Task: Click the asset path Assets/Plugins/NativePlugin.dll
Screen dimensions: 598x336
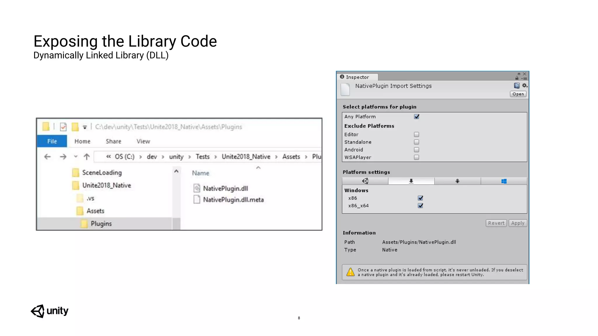Action: pos(419,242)
